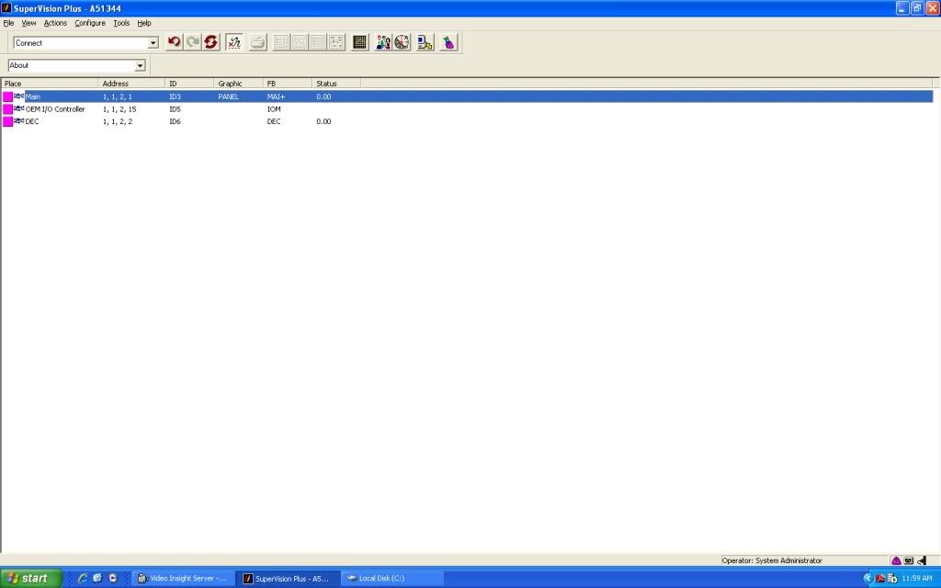Click the magenta square beside the DEC place

[x=7, y=121]
